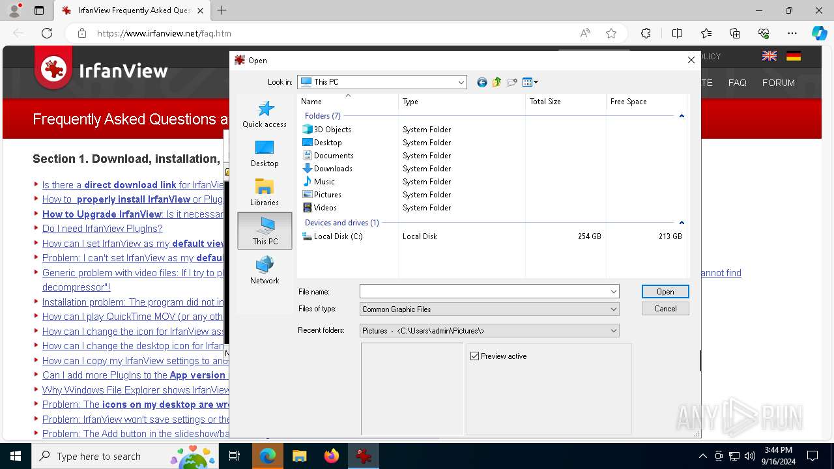
Task: Select the Videos folder
Action: (320, 208)
